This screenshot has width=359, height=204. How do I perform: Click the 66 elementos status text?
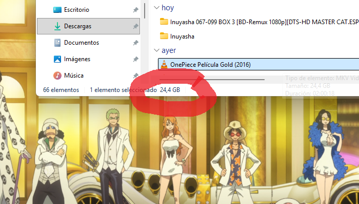click(x=61, y=90)
